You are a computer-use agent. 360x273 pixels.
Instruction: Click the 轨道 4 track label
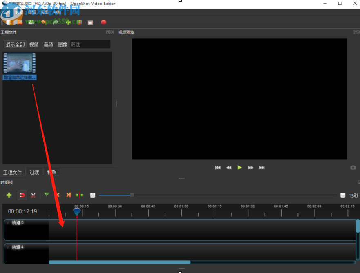(x=18, y=247)
